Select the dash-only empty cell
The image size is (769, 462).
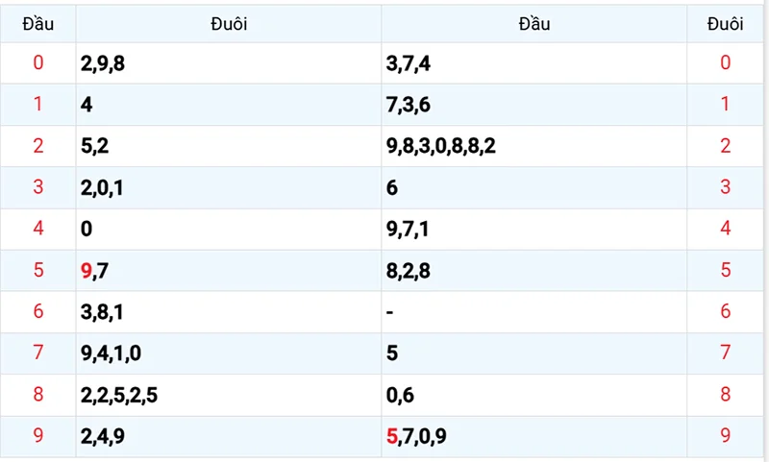click(x=389, y=312)
